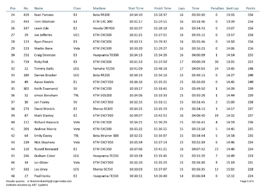Open the tbecmembership@virginmedia.com email link
This screenshot has width=275, height=190.
tap(51, 181)
